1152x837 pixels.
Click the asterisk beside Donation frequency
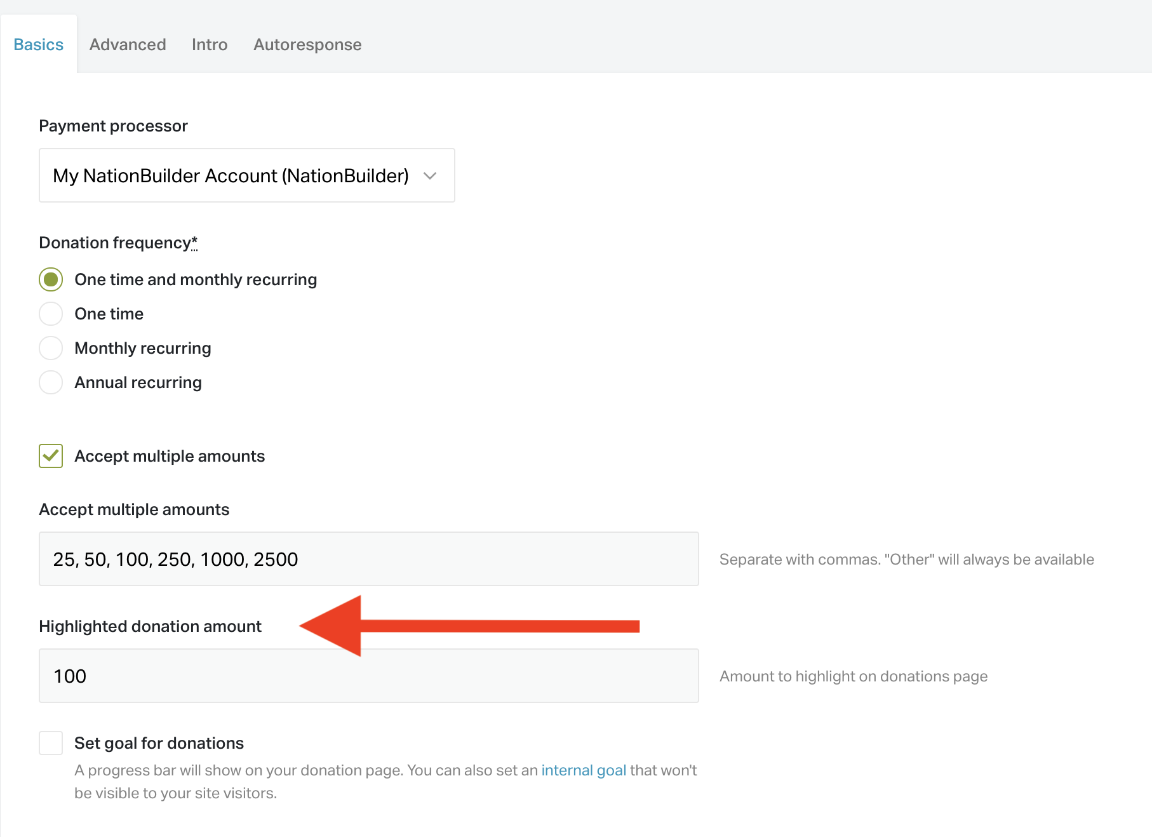coord(194,243)
